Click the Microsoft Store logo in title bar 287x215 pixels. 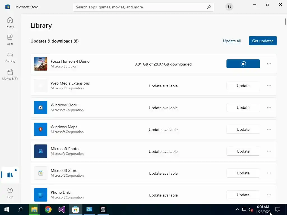pos(8,7)
